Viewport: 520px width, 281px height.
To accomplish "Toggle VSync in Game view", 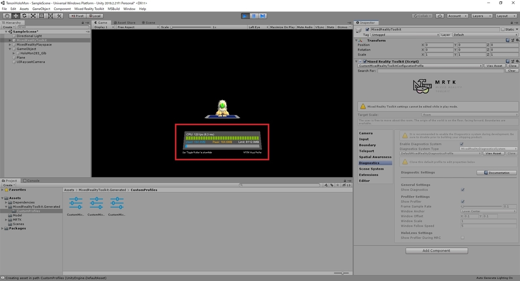I will 320,27.
